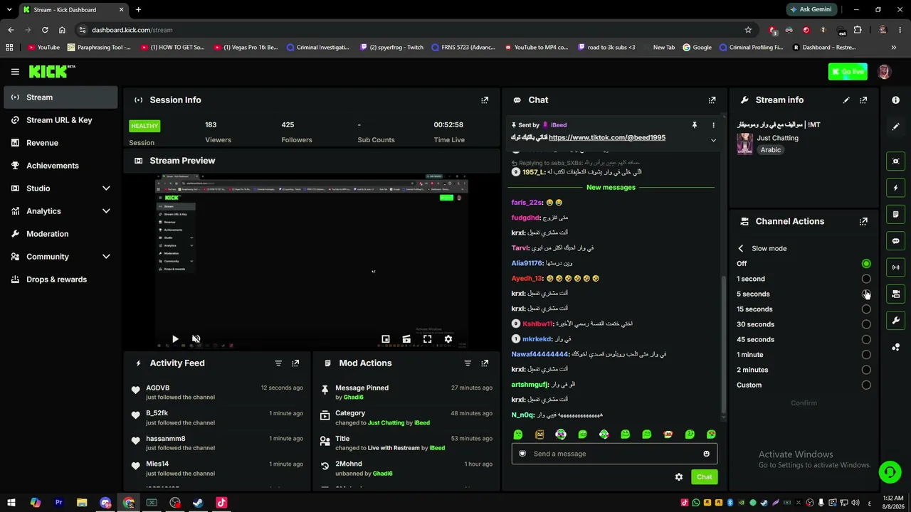This screenshot has height=512, width=911.
Task: Edit stream info using the header pencil icon
Action: [846, 100]
